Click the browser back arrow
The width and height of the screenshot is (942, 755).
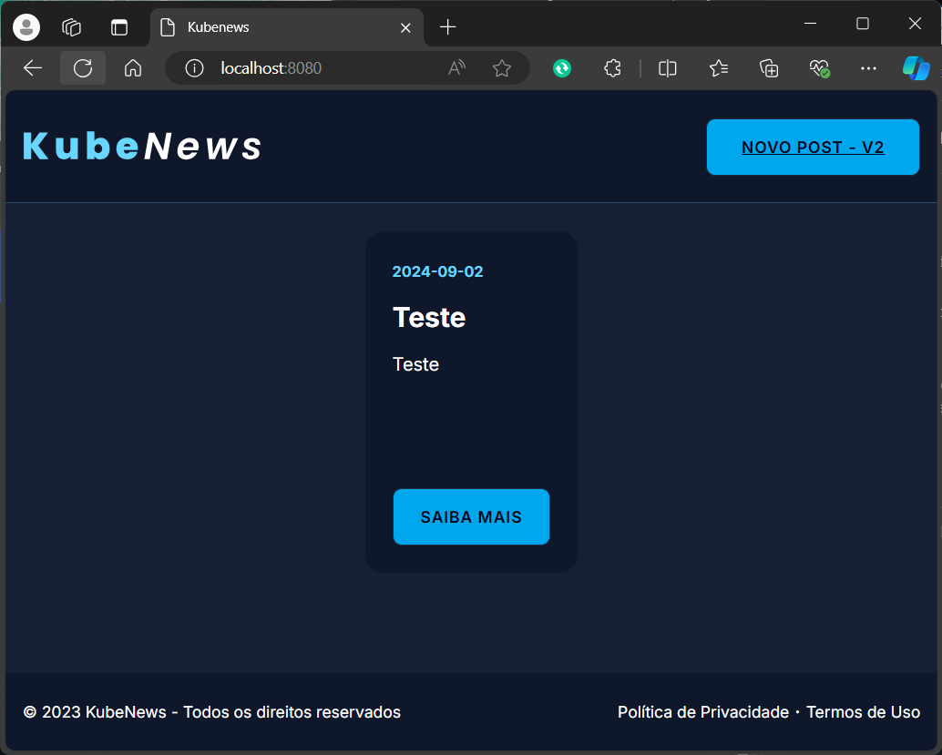click(x=33, y=68)
